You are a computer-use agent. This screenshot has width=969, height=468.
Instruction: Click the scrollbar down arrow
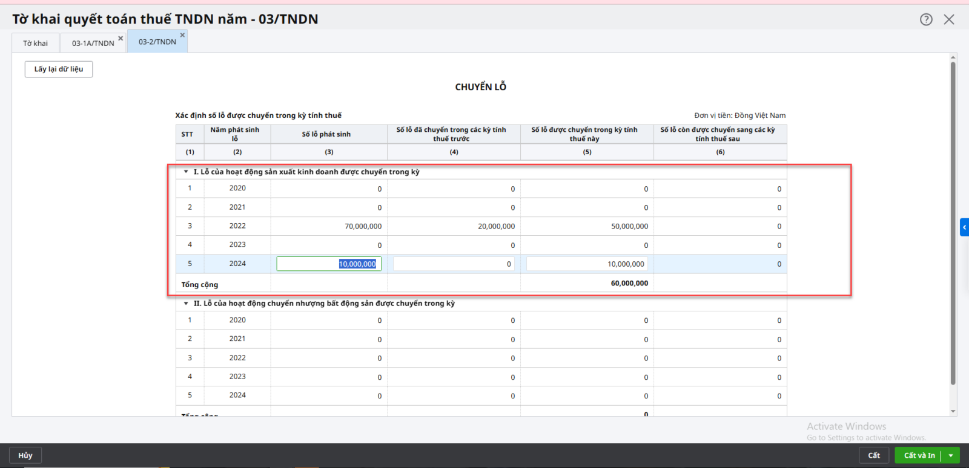click(x=953, y=411)
